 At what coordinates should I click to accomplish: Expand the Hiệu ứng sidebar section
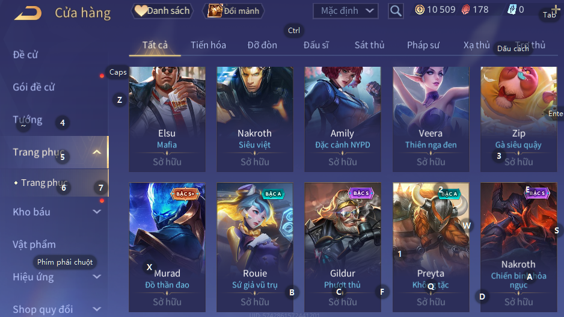(x=97, y=277)
